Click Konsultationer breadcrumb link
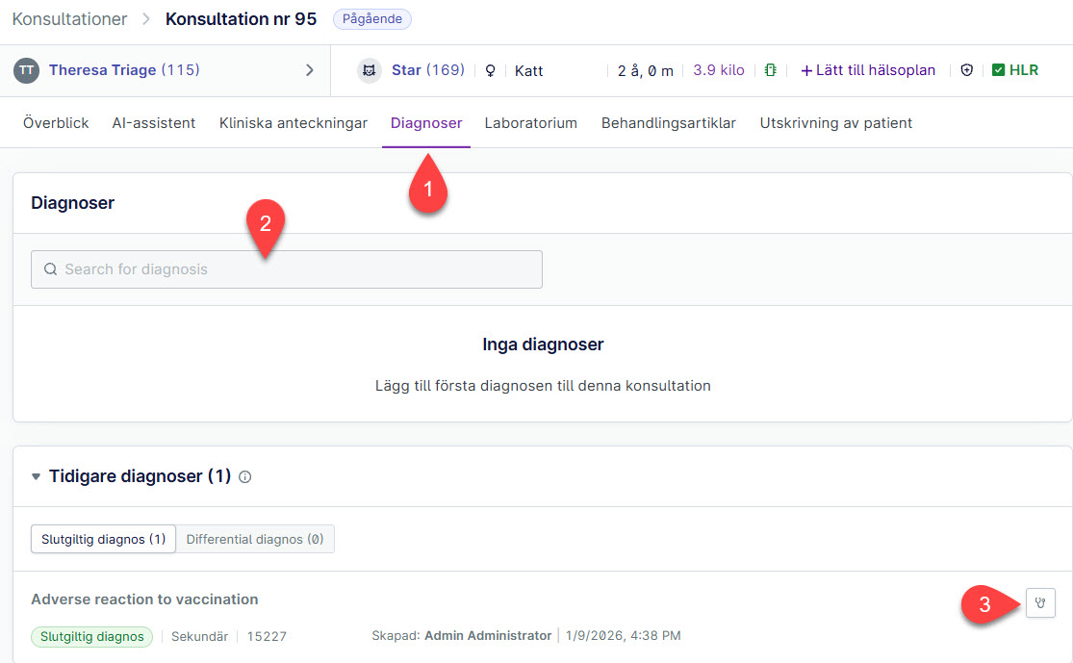This screenshot has height=663, width=1073. (70, 19)
